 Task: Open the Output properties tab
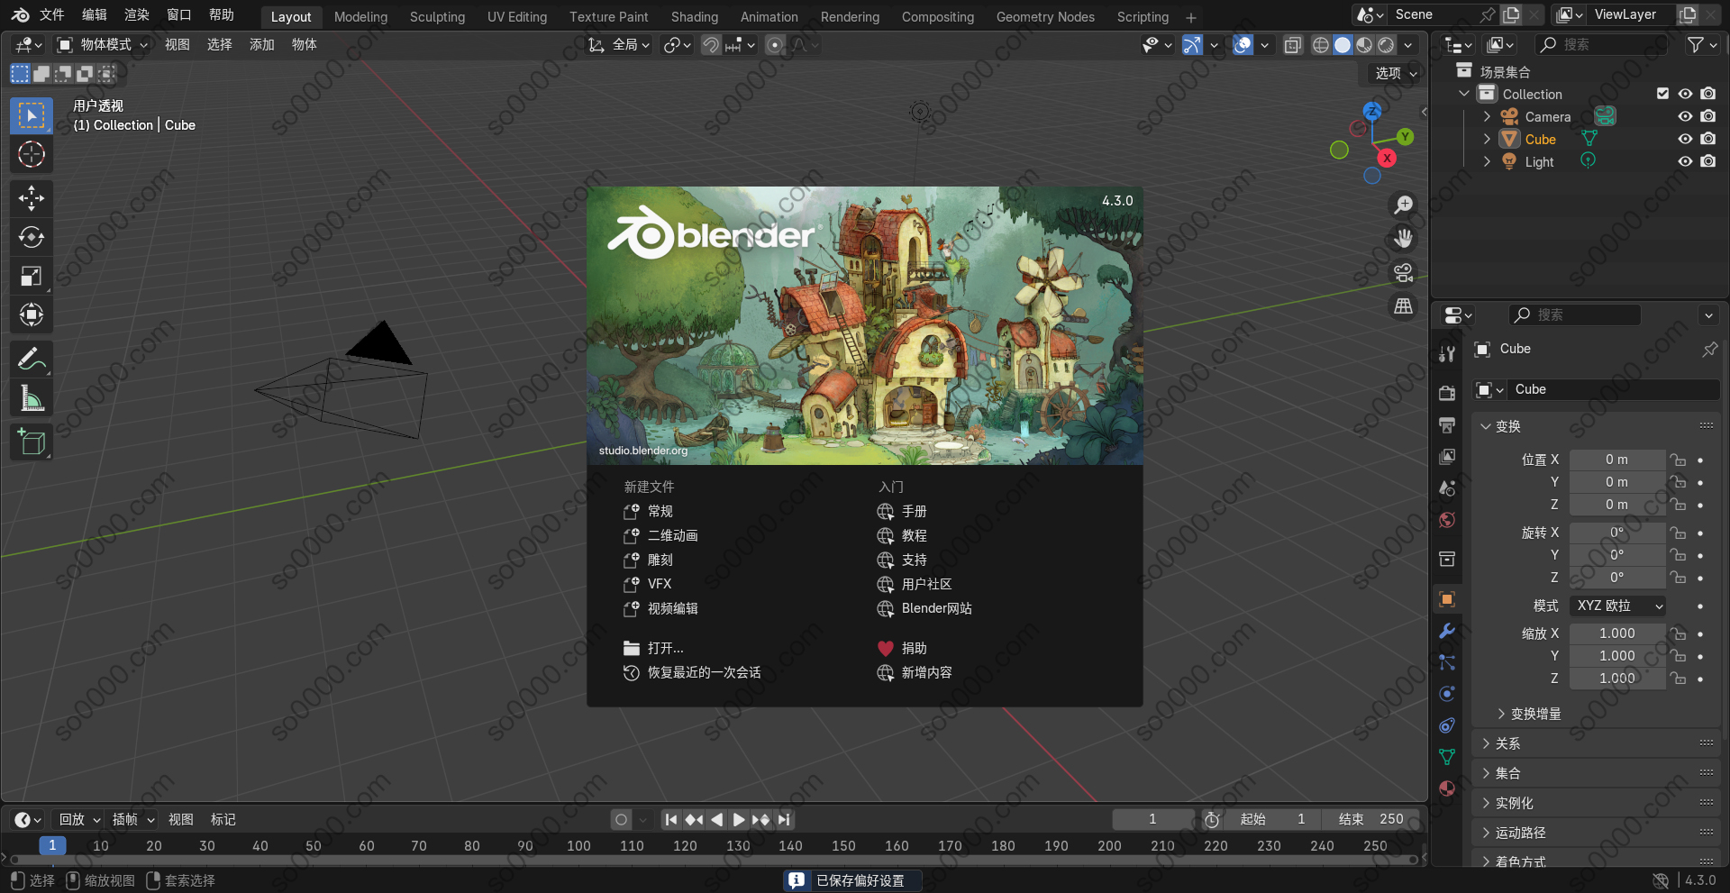pos(1447,424)
